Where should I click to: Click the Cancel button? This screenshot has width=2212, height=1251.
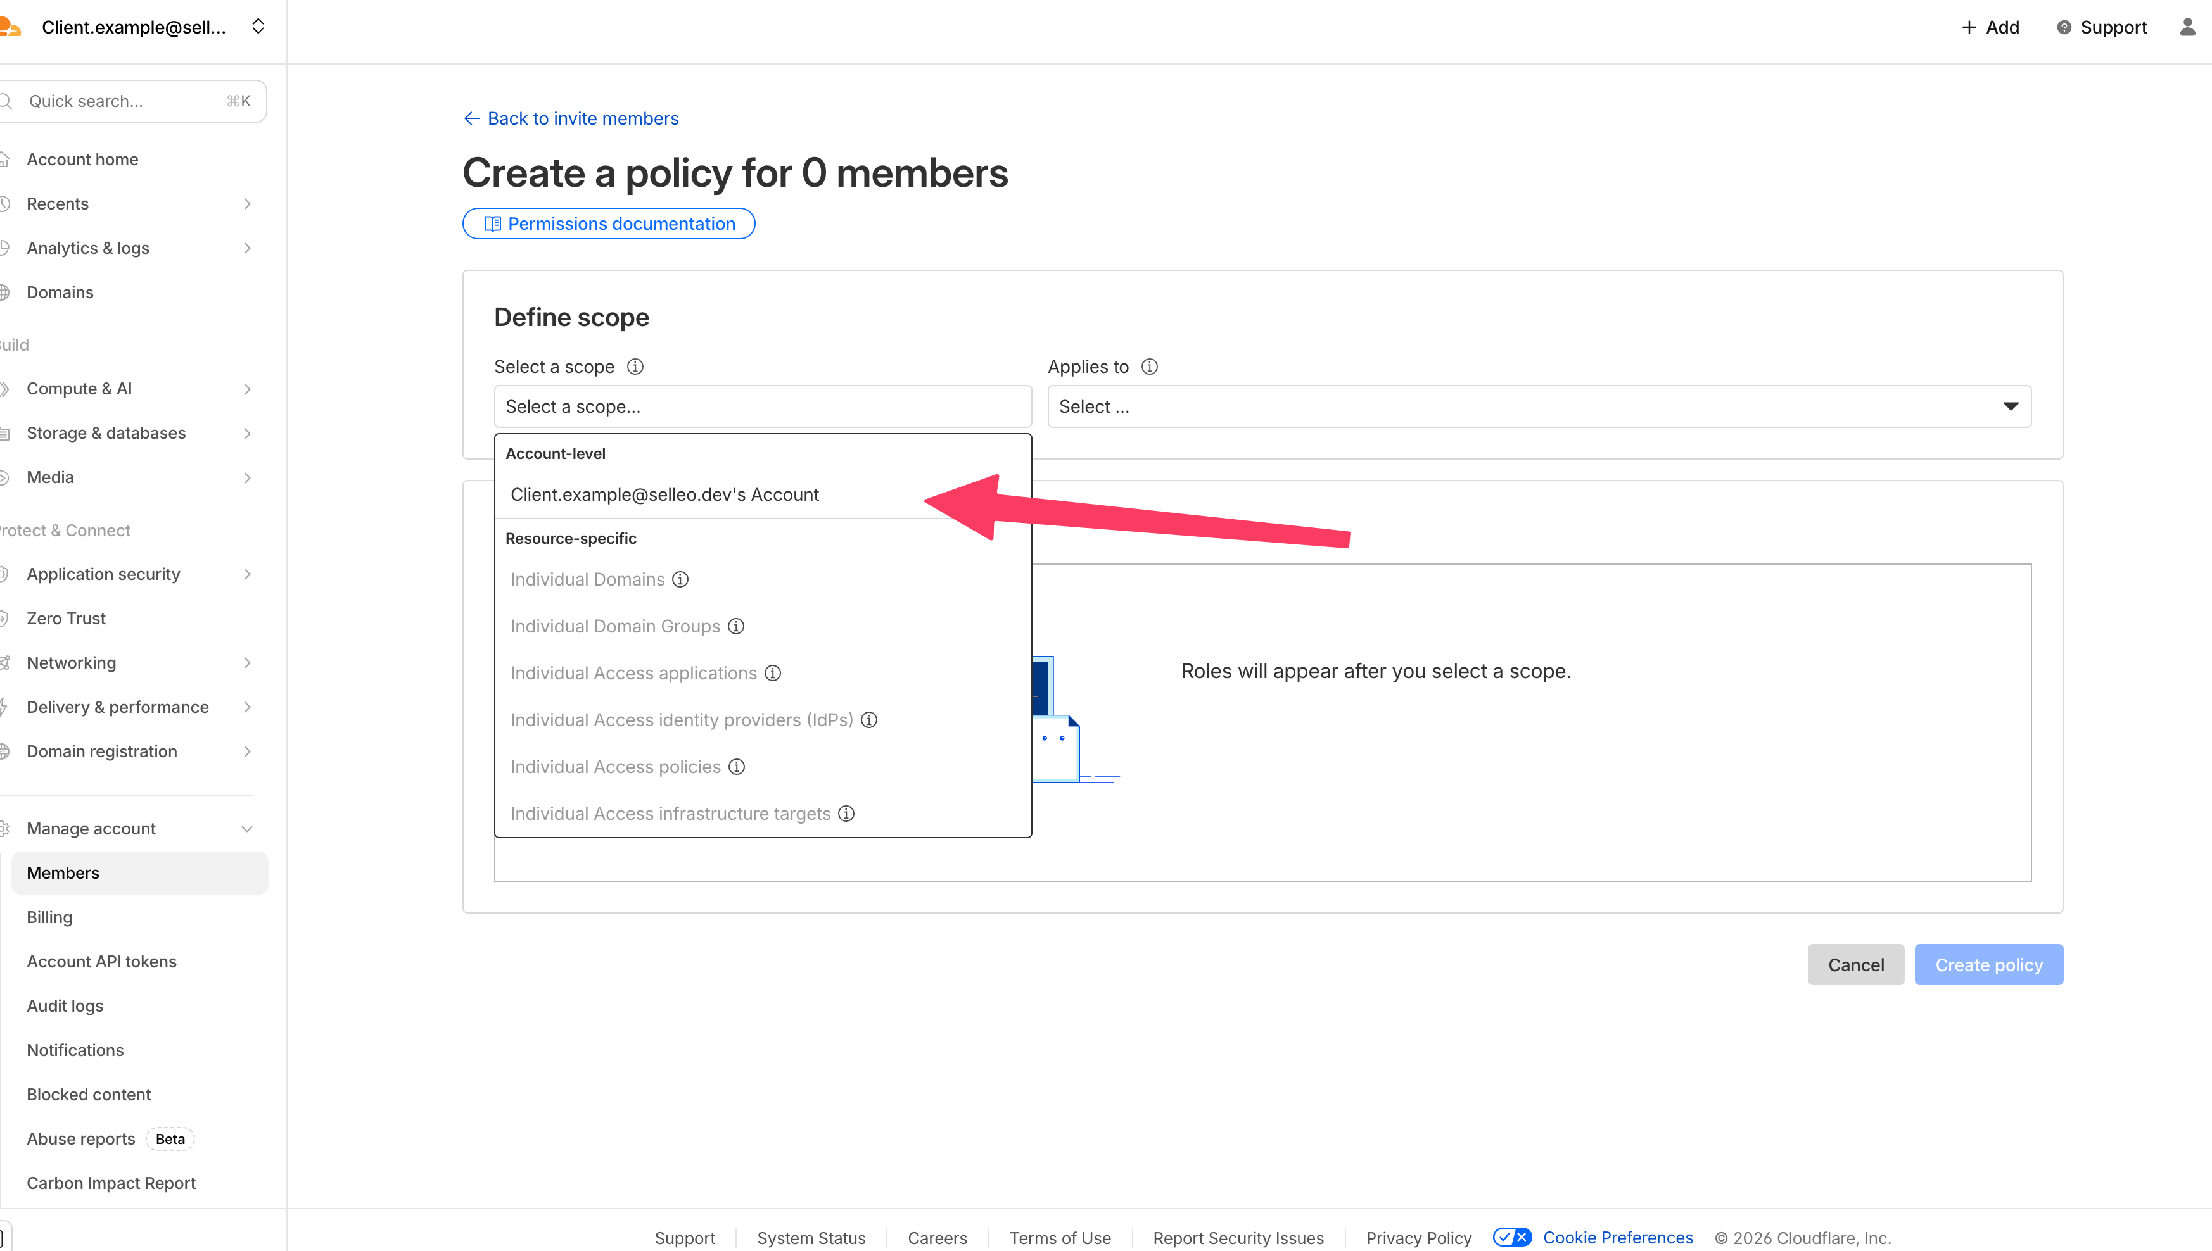tap(1855, 965)
